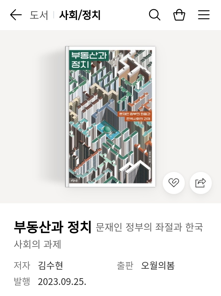Image resolution: width=221 pixels, height=296 pixels.
Task: Go back using the left arrow icon
Action: pos(16,15)
